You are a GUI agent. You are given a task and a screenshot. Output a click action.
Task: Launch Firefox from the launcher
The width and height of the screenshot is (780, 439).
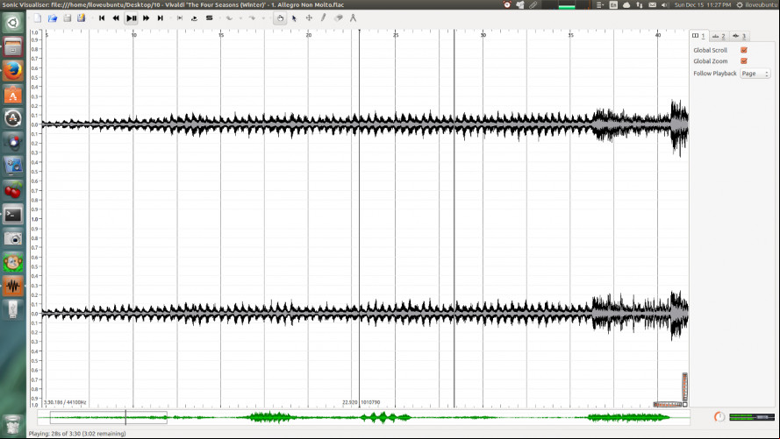pos(13,71)
